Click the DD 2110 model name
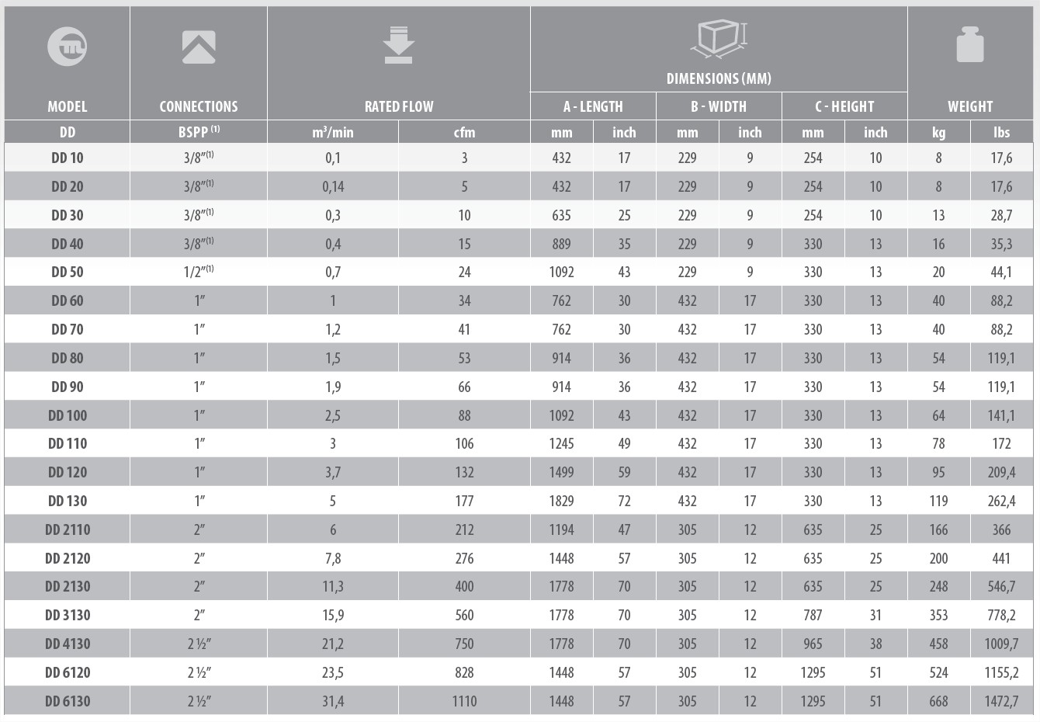This screenshot has height=722, width=1040. [x=68, y=529]
